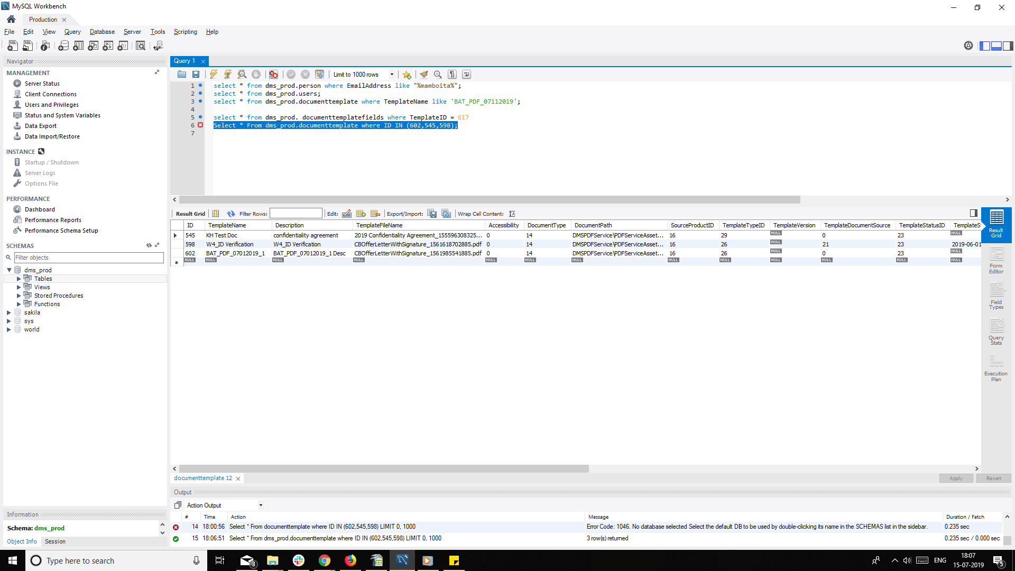Execute statement under cursor icon

point(228,75)
